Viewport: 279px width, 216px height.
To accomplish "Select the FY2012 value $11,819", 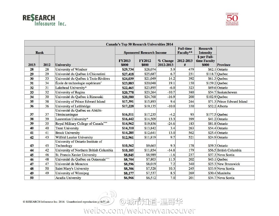I will (x=150, y=137).
